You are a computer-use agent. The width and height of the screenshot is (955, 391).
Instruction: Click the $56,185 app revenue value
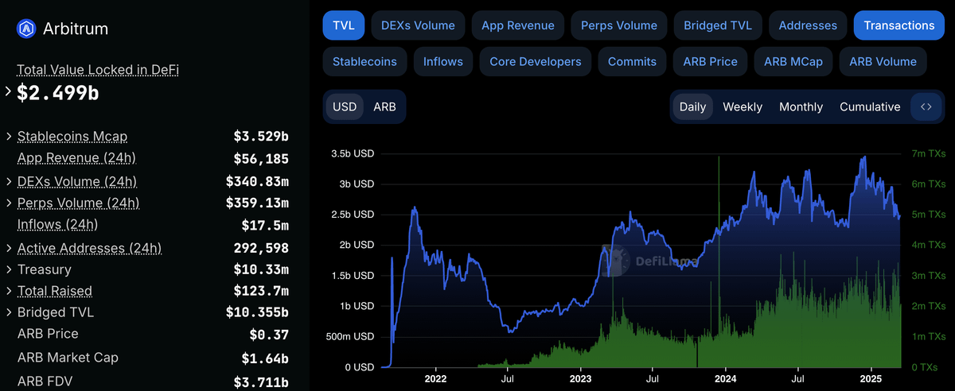[261, 159]
